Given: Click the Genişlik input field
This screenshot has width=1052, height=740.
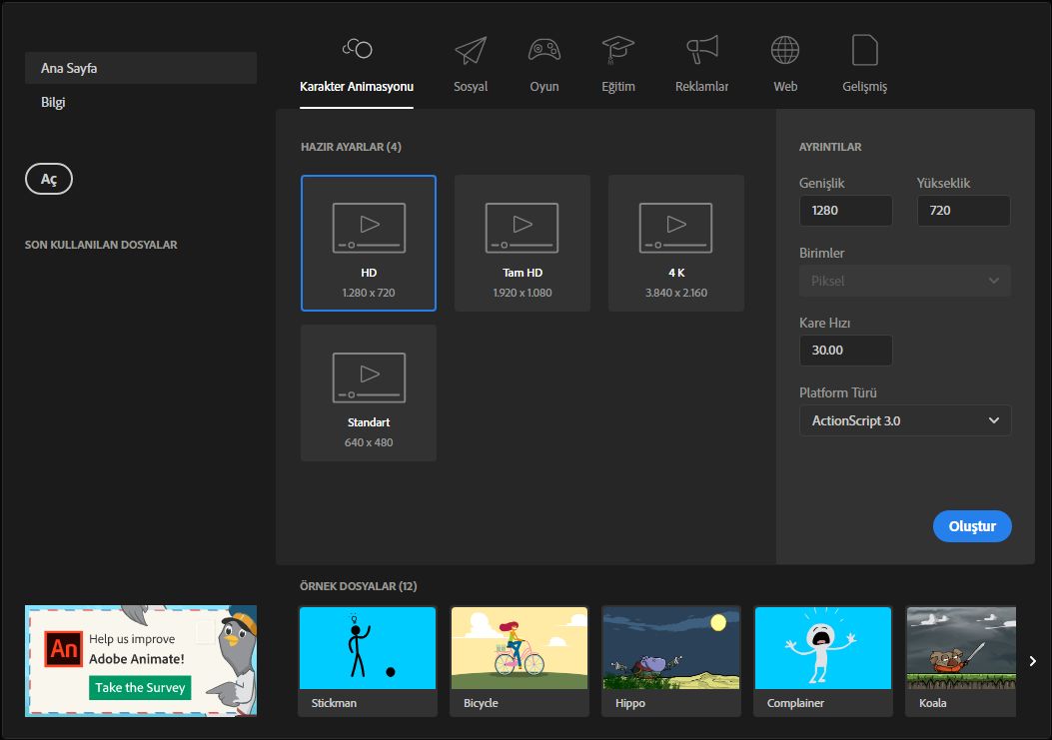Looking at the screenshot, I should [x=845, y=211].
